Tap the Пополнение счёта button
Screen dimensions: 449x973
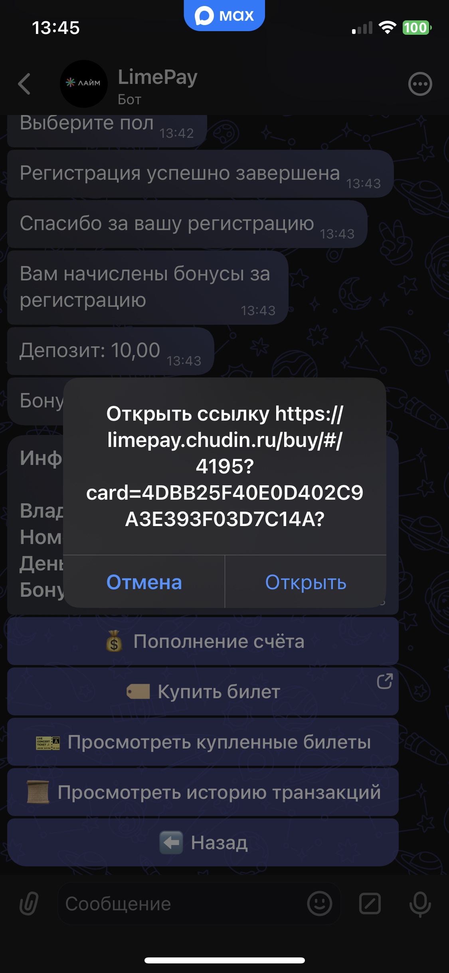tap(203, 641)
